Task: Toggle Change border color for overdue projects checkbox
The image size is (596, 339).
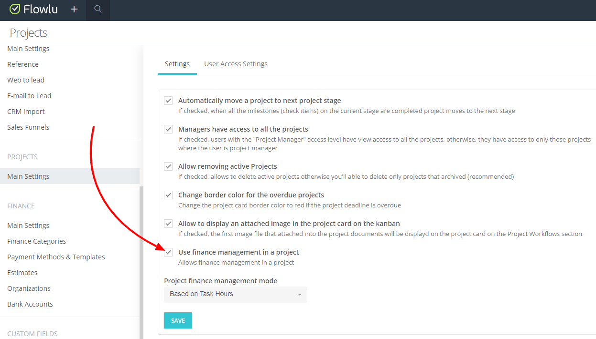Action: [168, 195]
